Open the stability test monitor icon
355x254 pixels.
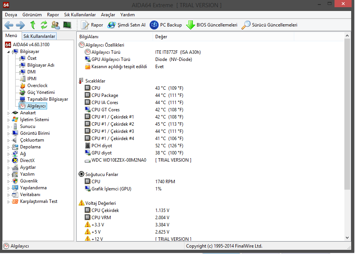67,25
